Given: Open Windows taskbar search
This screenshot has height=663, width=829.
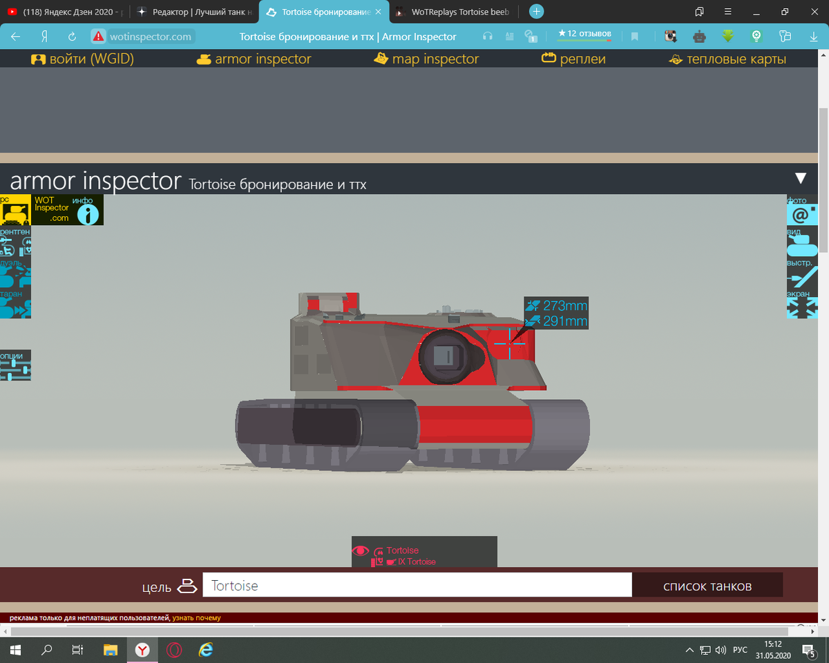Looking at the screenshot, I should pos(47,650).
